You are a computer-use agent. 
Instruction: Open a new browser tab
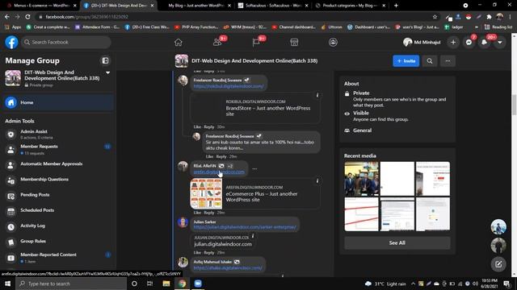(x=396, y=6)
